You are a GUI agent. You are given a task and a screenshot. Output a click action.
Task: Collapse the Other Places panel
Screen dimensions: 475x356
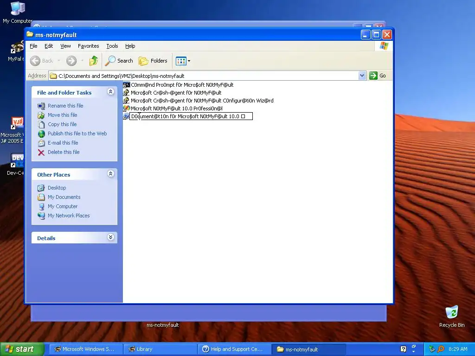(x=110, y=174)
